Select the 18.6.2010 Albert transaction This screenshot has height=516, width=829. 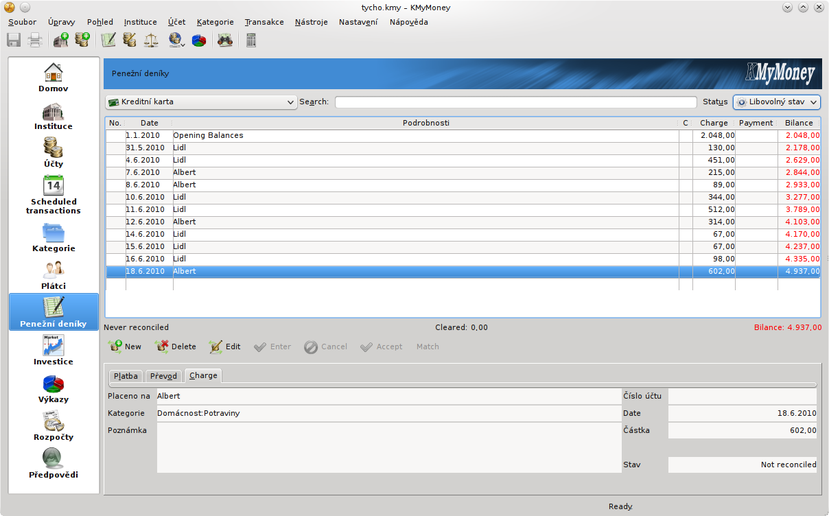[x=463, y=272]
